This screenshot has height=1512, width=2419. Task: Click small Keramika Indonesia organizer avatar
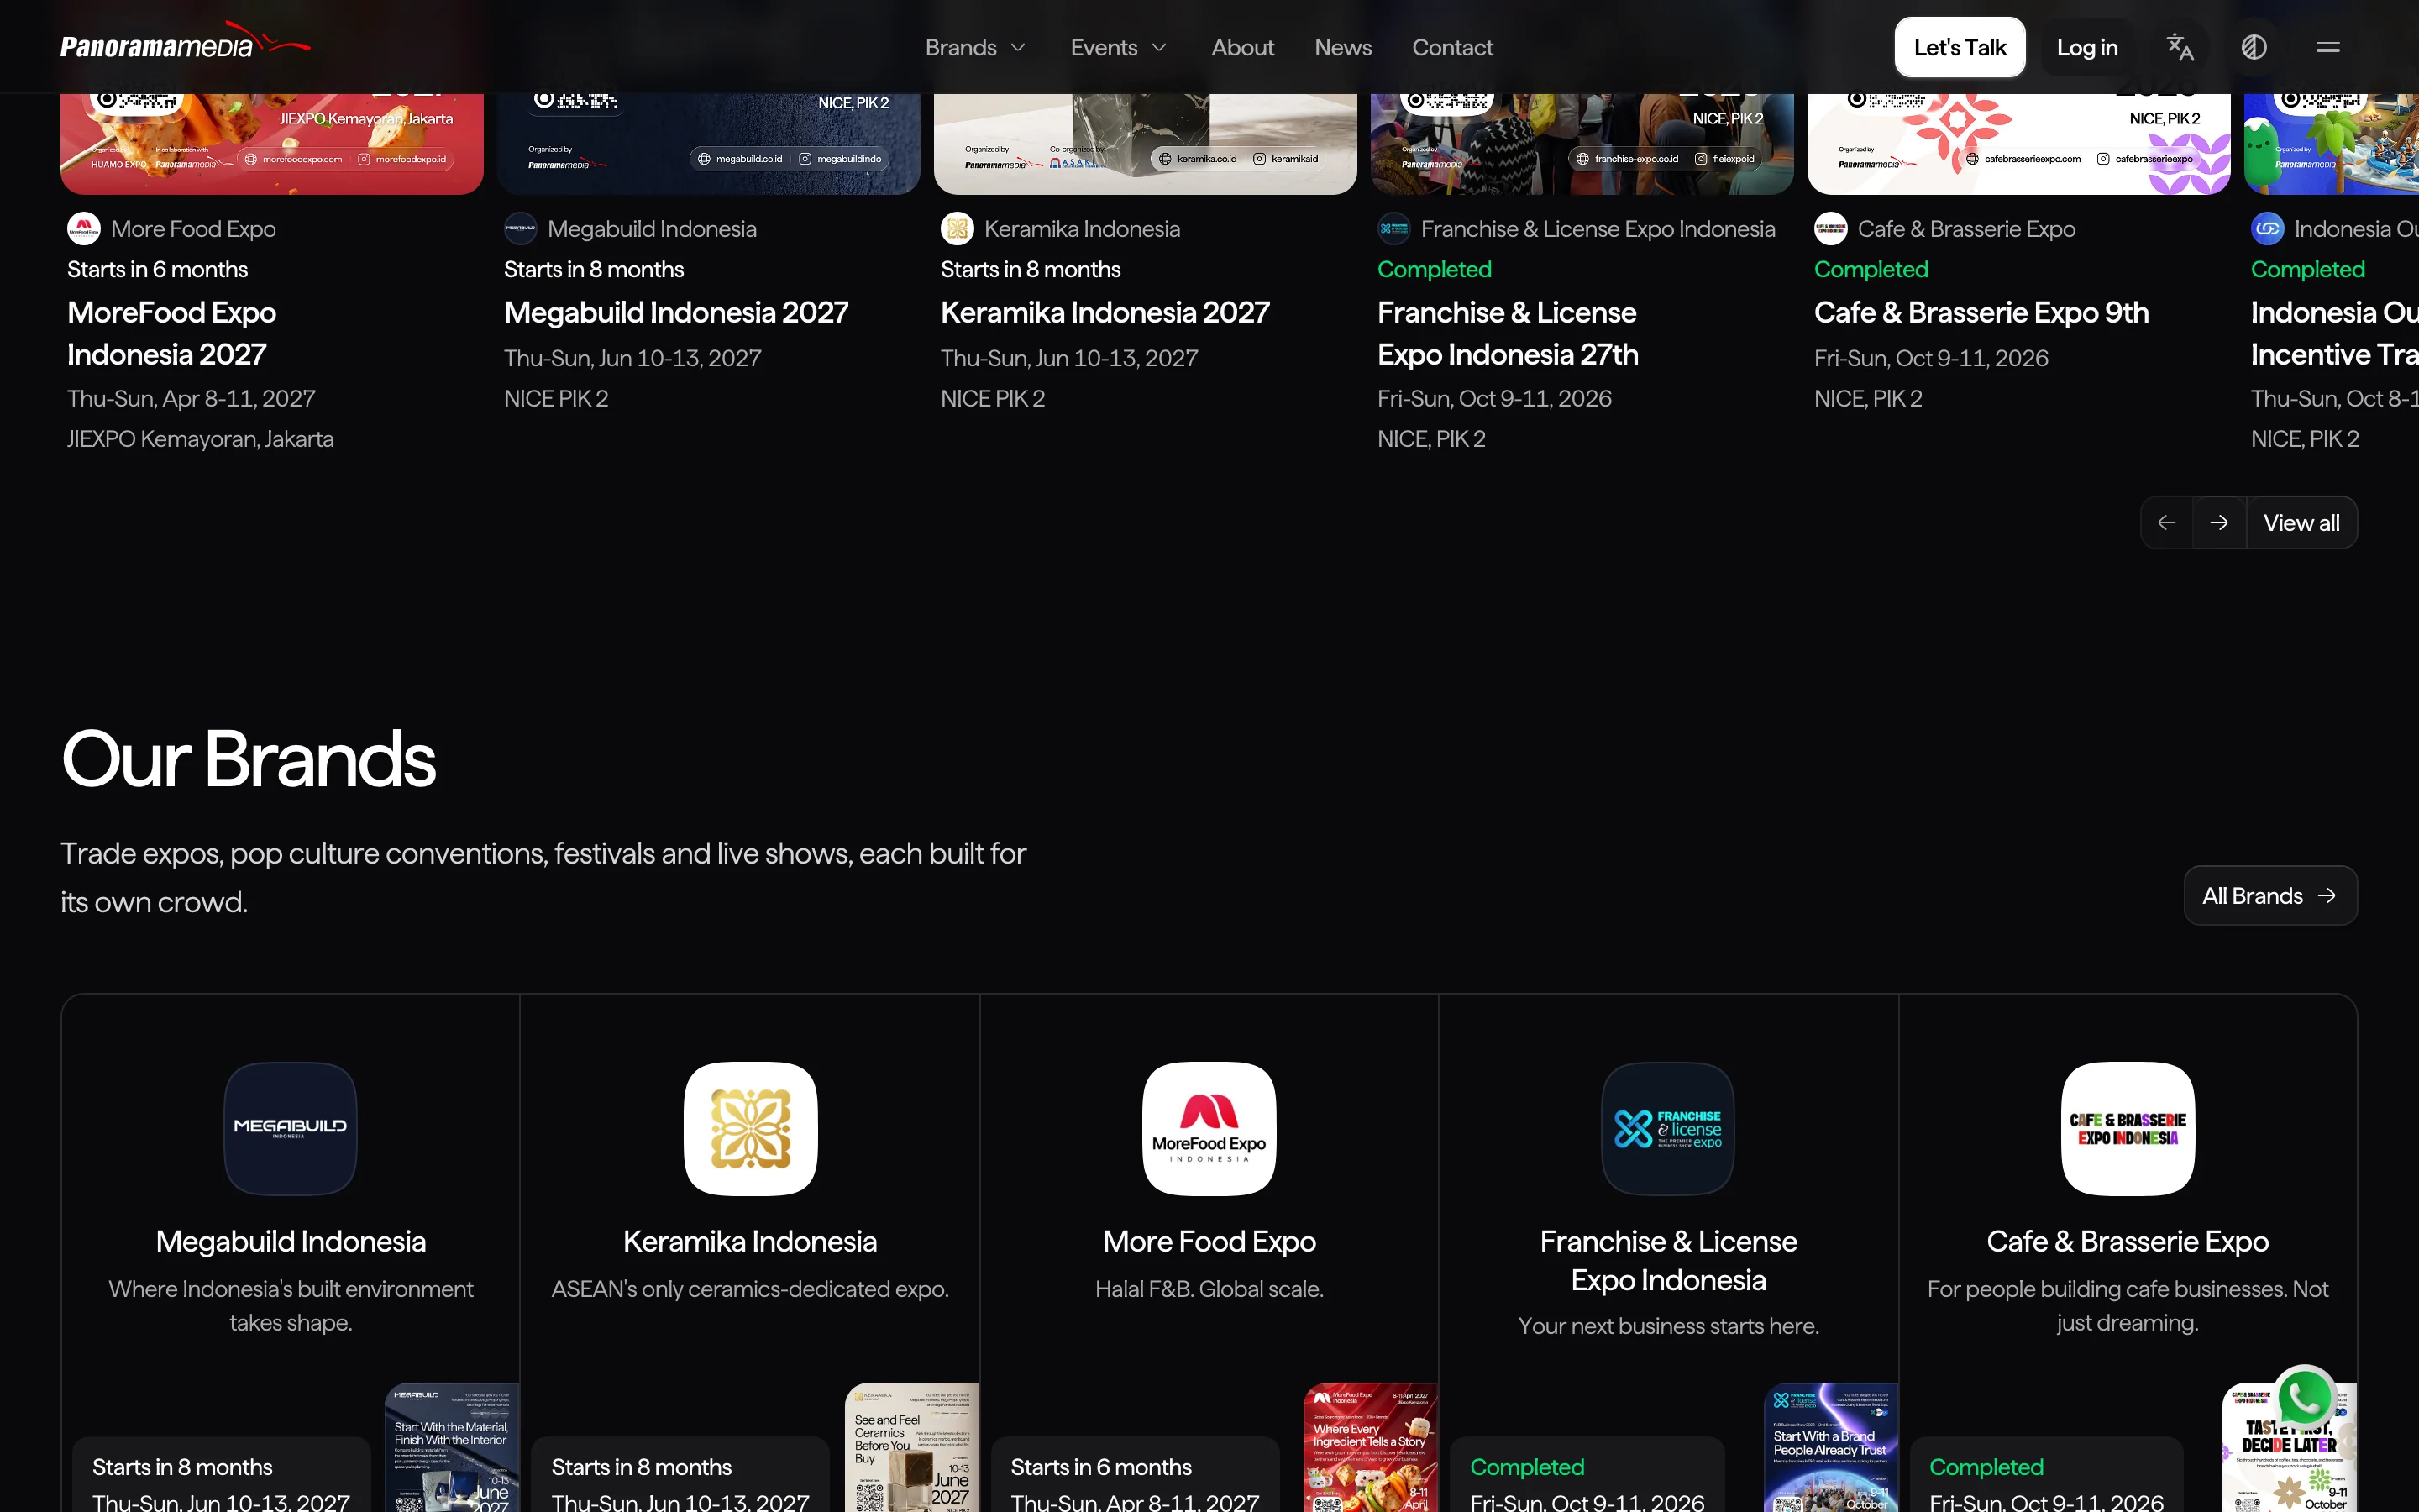coord(958,229)
